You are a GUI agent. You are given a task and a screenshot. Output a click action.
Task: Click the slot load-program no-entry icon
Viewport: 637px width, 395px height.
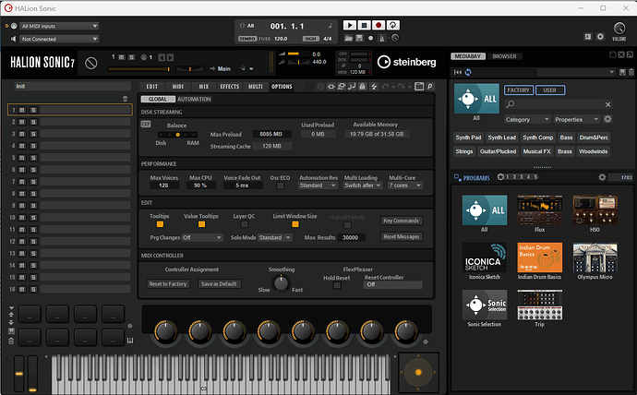[x=91, y=63]
